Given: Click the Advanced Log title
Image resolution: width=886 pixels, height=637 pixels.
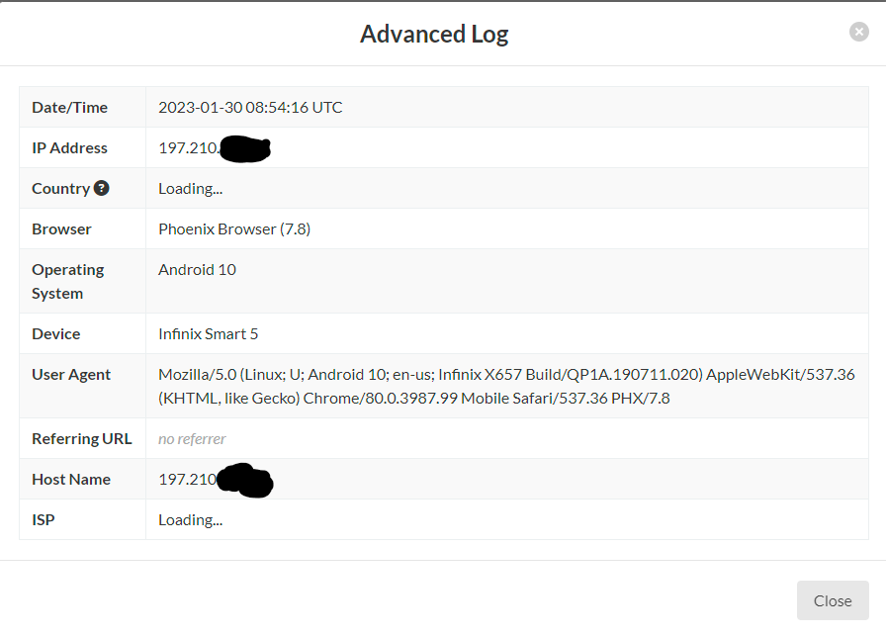Looking at the screenshot, I should click(434, 34).
